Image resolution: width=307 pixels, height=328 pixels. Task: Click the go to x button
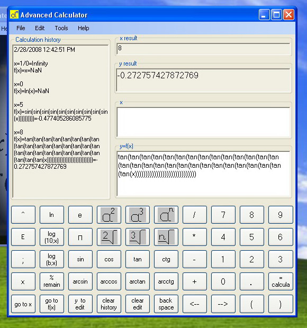click(x=23, y=304)
